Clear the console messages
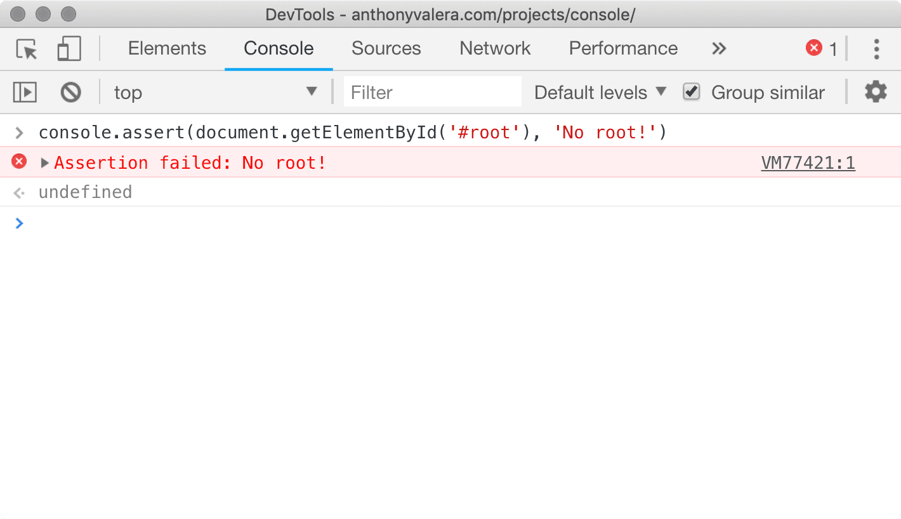The height and width of the screenshot is (519, 901). coord(70,91)
